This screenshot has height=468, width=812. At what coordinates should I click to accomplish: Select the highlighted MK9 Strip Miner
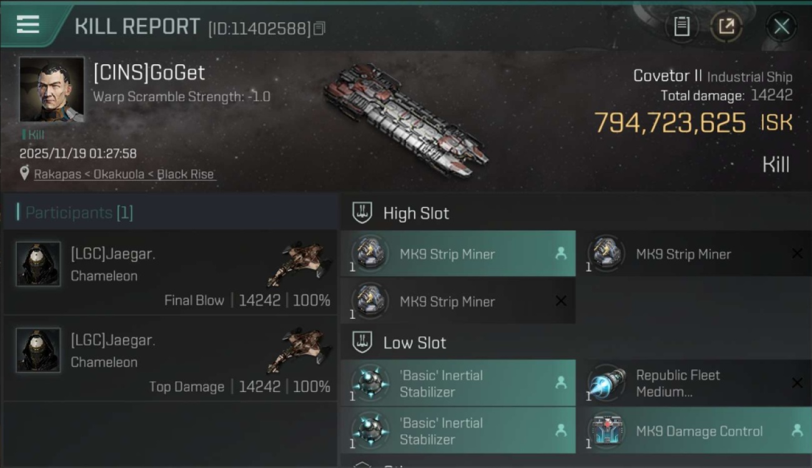pos(458,254)
